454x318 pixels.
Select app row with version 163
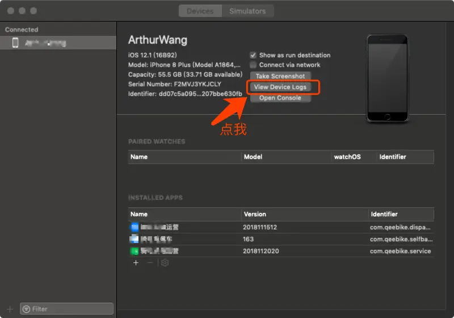pos(281,239)
